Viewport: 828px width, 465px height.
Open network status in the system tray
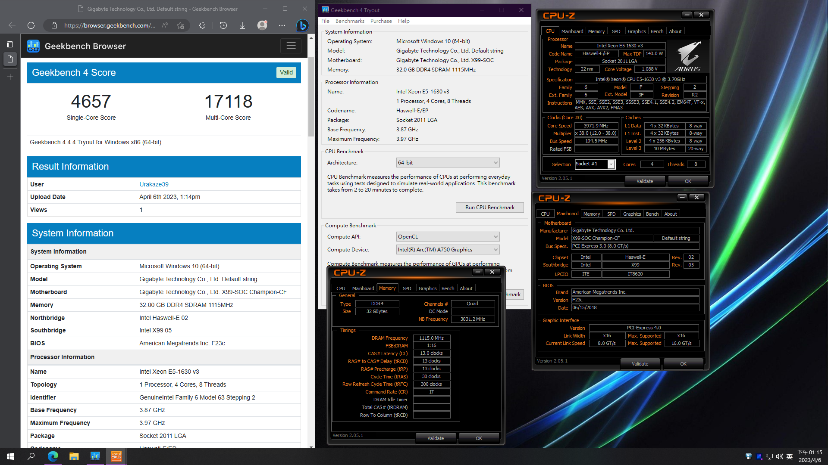pyautogui.click(x=769, y=456)
